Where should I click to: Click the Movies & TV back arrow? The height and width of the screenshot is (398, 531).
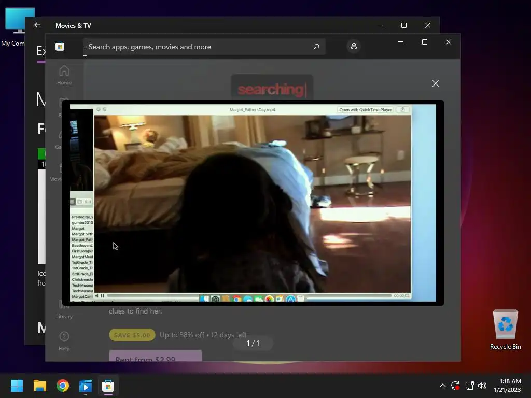(37, 25)
